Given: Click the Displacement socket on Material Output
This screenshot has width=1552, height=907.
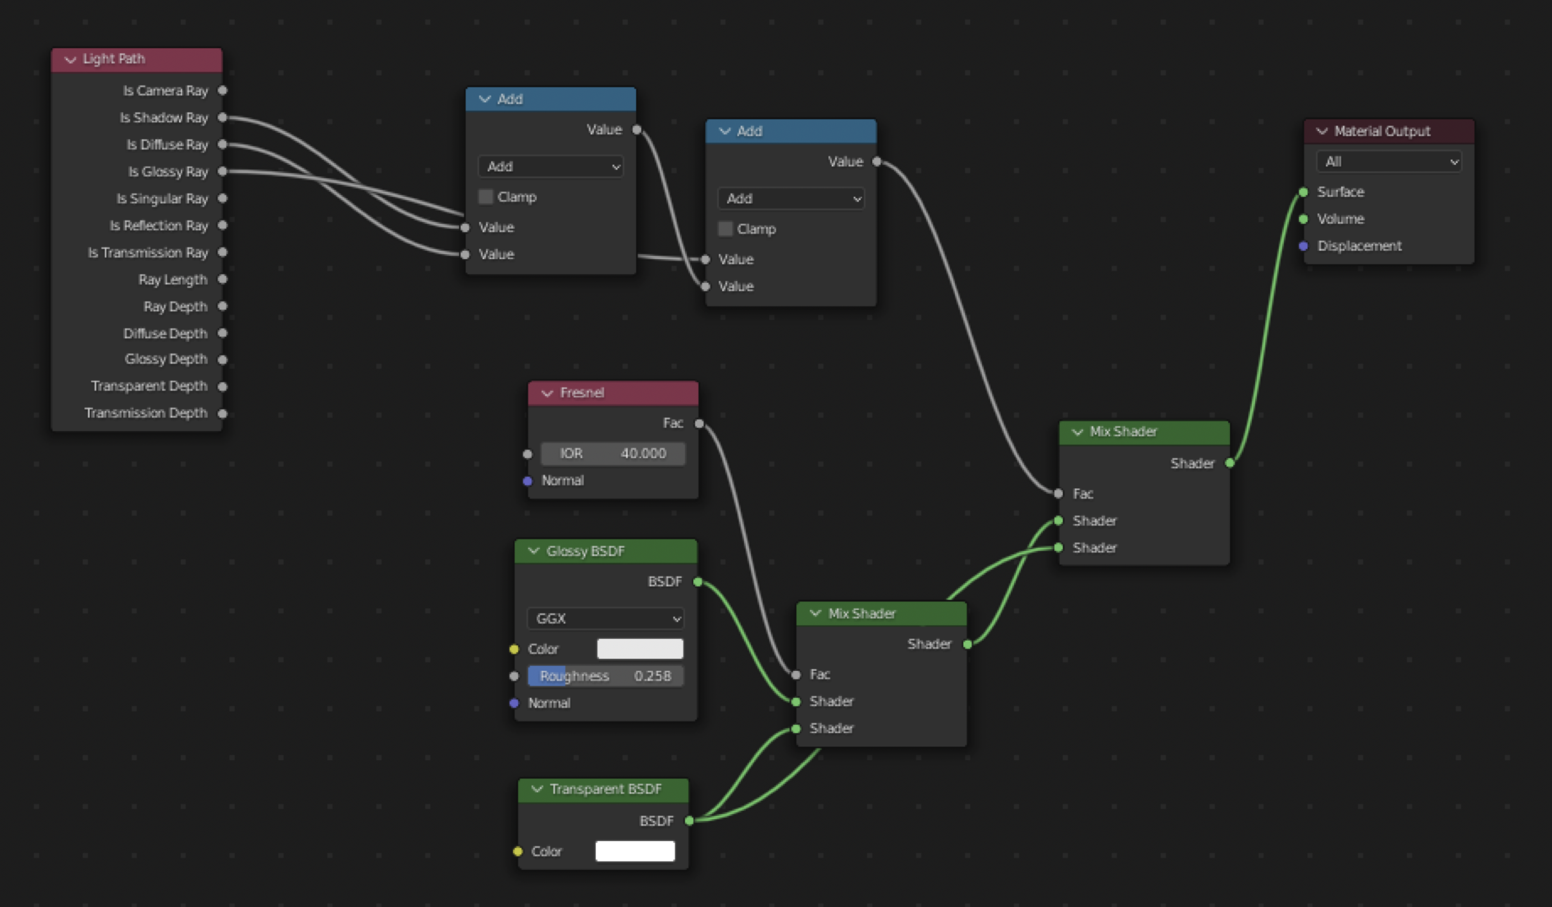Looking at the screenshot, I should click(x=1303, y=246).
